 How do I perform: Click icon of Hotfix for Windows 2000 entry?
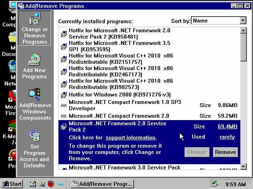(64, 95)
